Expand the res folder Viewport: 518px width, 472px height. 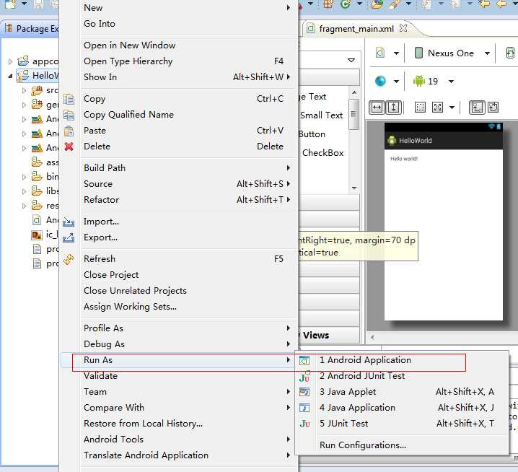click(24, 206)
